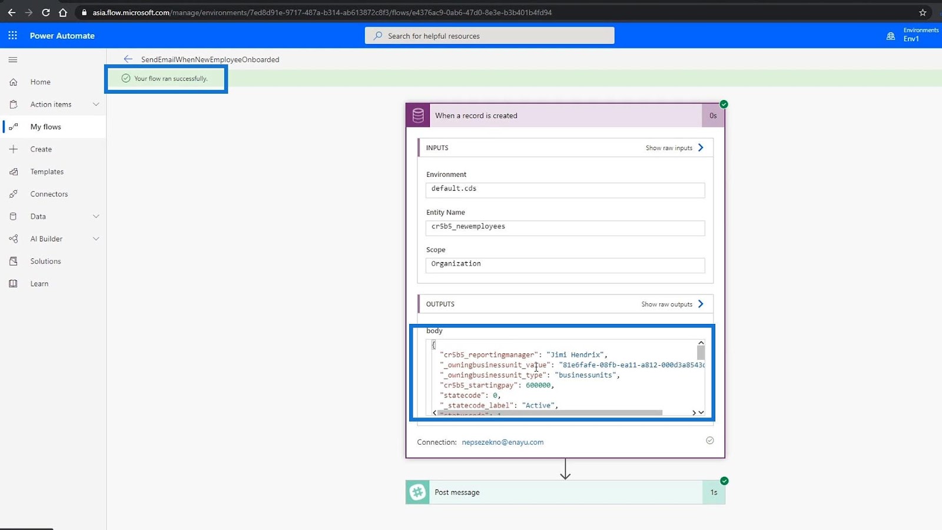Select Create in the sidebar

(41, 149)
